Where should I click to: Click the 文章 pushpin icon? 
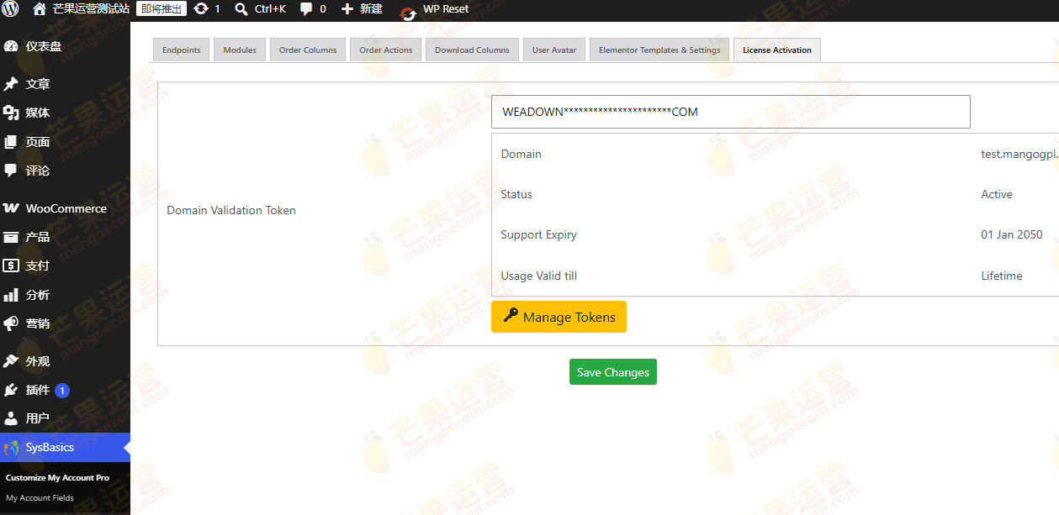point(11,84)
